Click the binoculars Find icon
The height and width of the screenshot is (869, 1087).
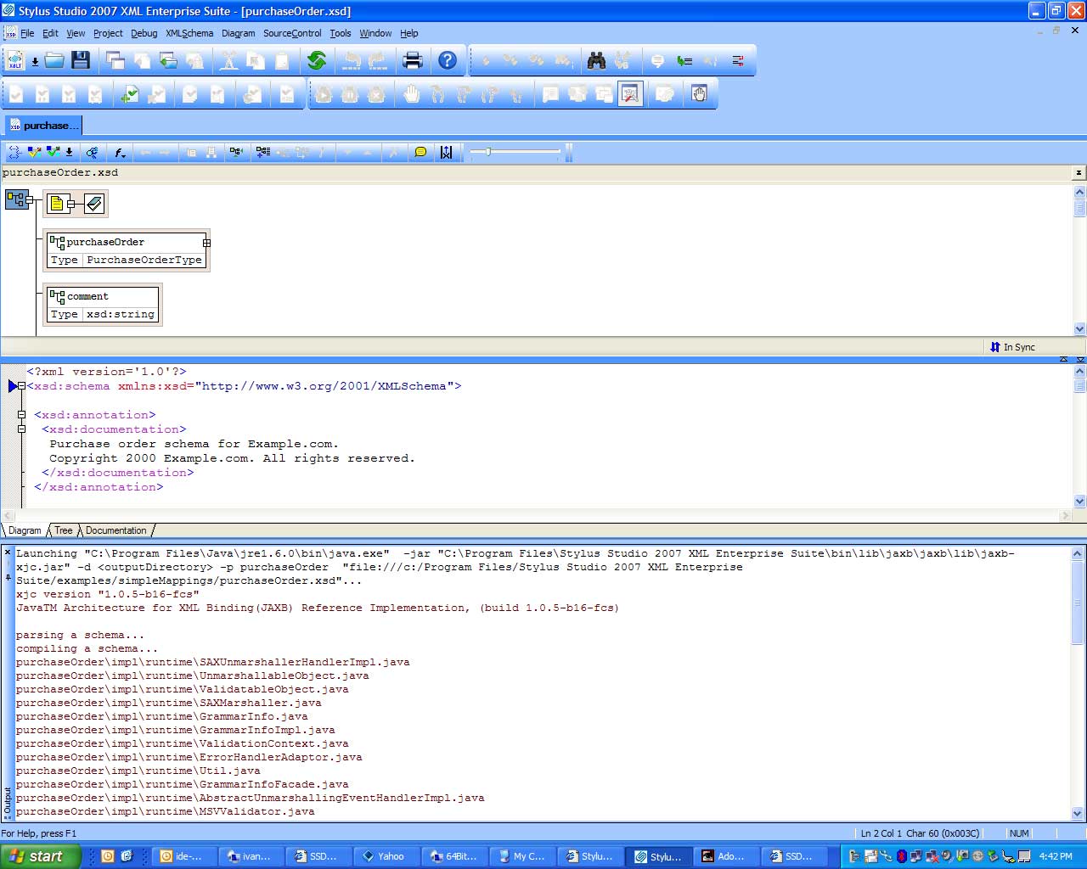pos(597,60)
